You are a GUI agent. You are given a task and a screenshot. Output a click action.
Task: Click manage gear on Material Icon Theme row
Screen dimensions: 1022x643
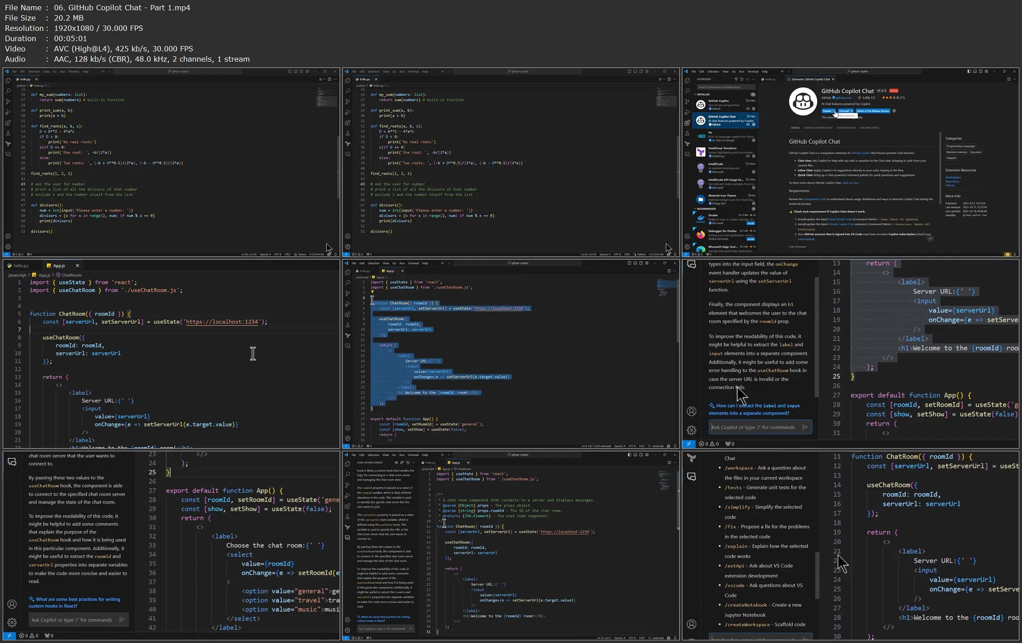click(753, 203)
